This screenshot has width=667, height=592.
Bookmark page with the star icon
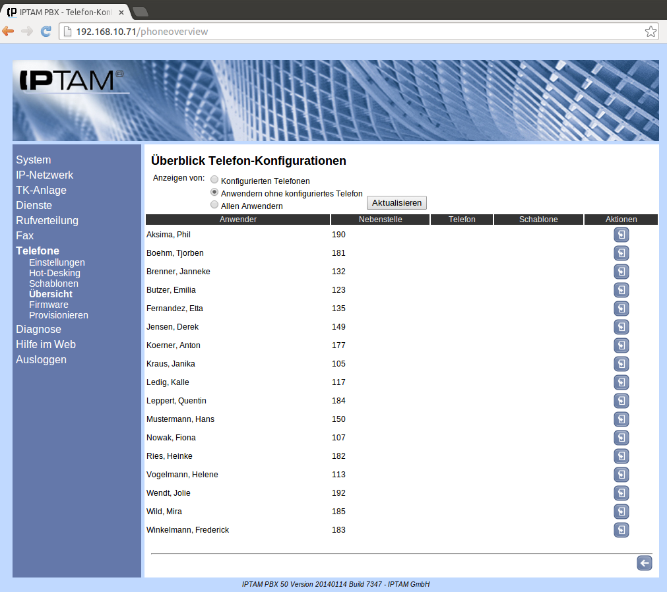tap(650, 31)
